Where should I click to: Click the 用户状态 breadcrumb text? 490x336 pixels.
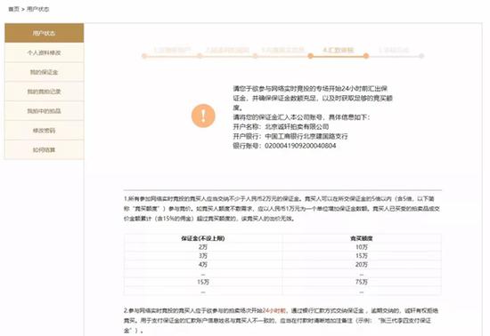point(37,9)
